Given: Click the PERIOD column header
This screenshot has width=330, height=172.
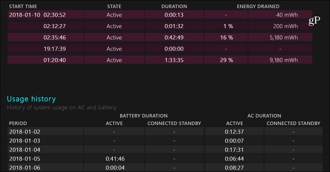Looking at the screenshot, I should point(18,123).
